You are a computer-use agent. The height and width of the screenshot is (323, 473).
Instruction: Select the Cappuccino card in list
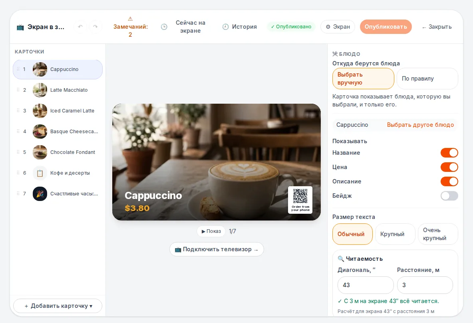pyautogui.click(x=58, y=69)
